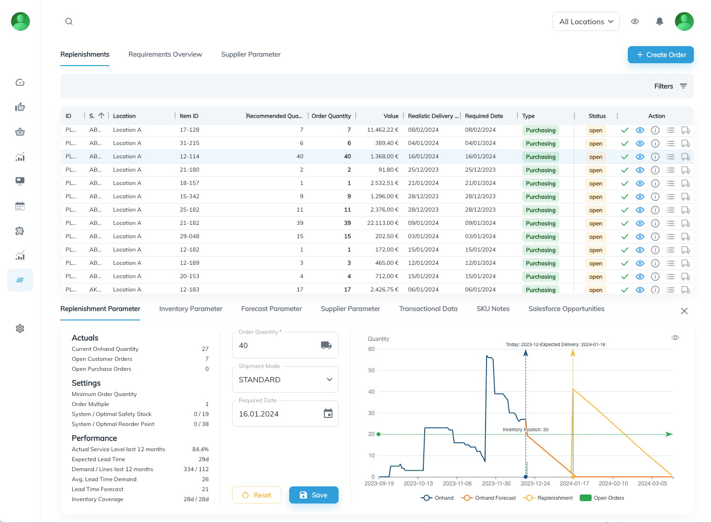Open the calendar section in the sidebar
The width and height of the screenshot is (711, 523).
click(20, 205)
